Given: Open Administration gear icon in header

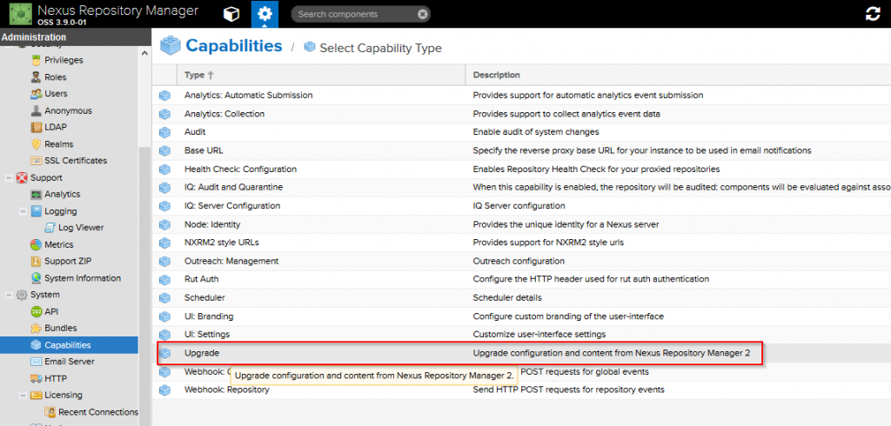Looking at the screenshot, I should [x=265, y=14].
